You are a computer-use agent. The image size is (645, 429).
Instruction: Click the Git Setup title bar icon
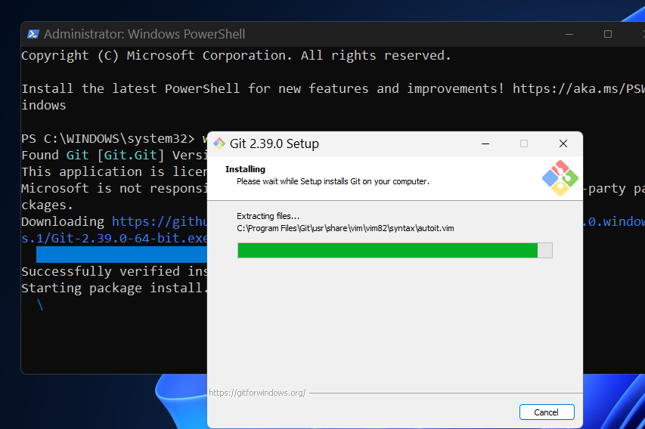pos(219,144)
